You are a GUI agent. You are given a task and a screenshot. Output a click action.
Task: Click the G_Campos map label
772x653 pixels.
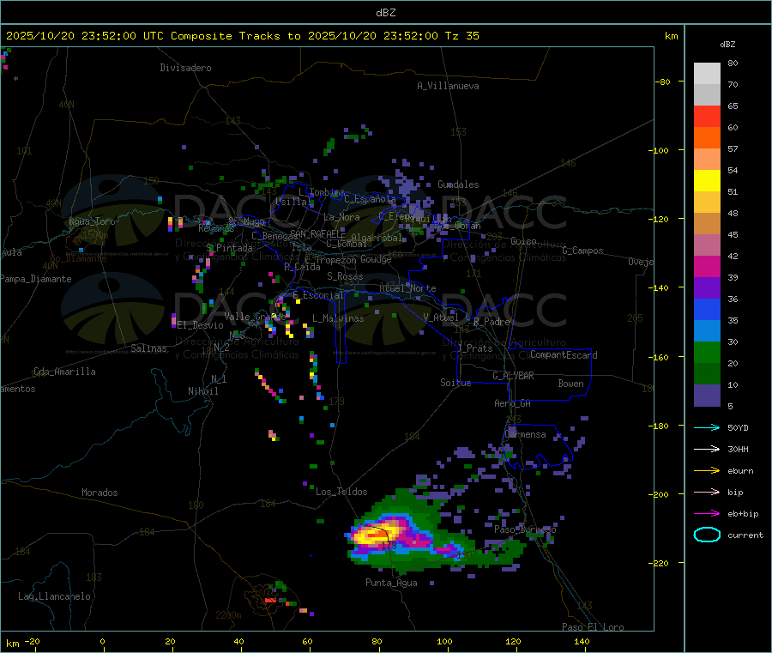pos(582,251)
